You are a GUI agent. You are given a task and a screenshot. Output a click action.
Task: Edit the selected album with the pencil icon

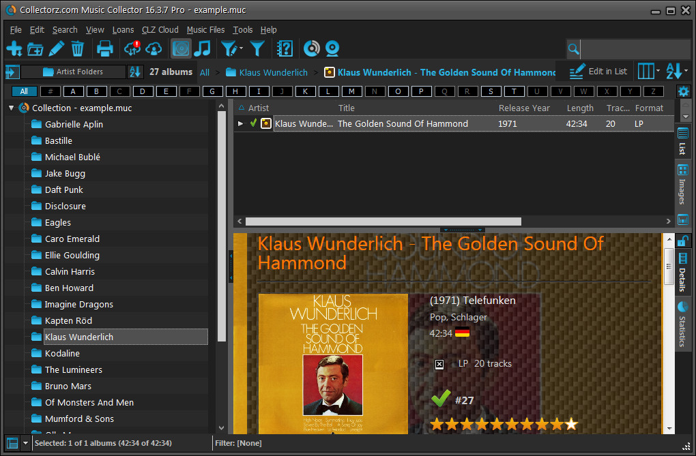pos(57,48)
